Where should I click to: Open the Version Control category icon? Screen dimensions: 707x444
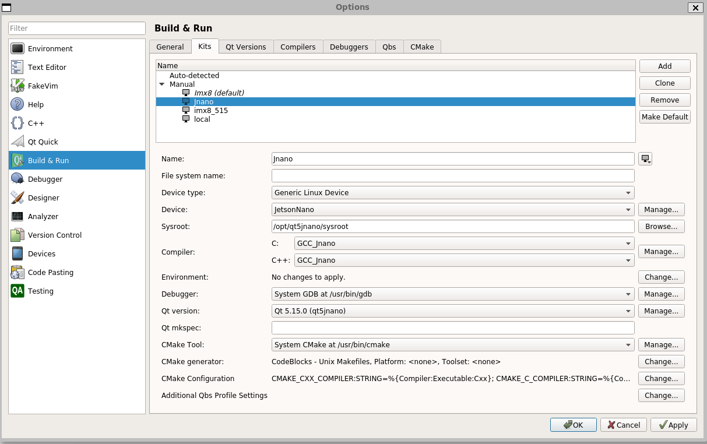tap(17, 235)
